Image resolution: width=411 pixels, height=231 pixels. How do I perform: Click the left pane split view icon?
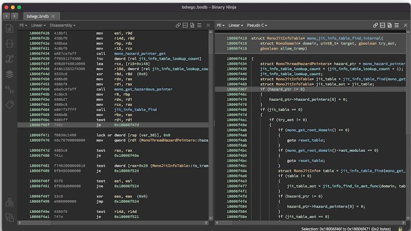[x=185, y=25]
